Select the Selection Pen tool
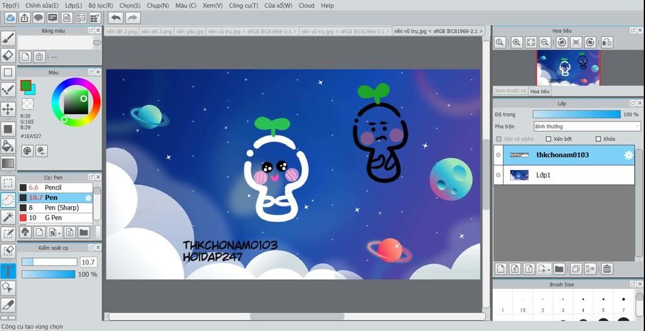The width and height of the screenshot is (645, 331). (8, 234)
